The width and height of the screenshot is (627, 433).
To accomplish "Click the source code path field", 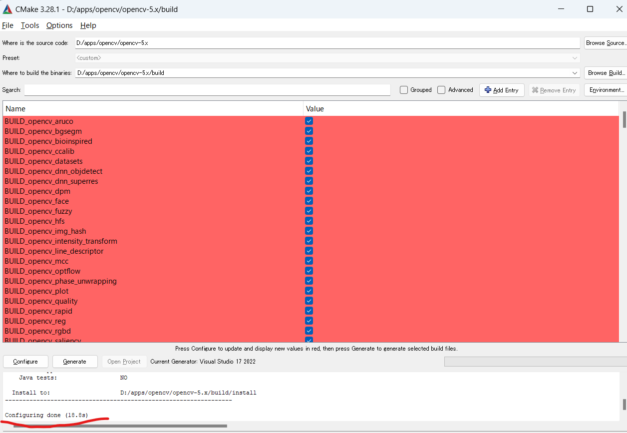I will point(327,43).
